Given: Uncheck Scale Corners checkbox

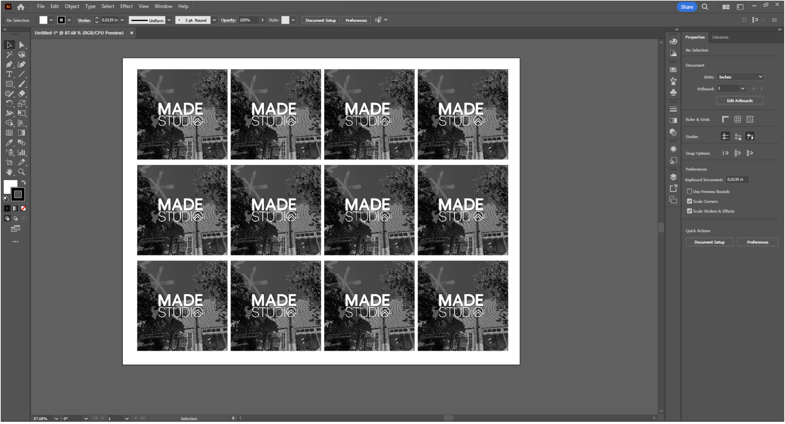Looking at the screenshot, I should pos(689,201).
